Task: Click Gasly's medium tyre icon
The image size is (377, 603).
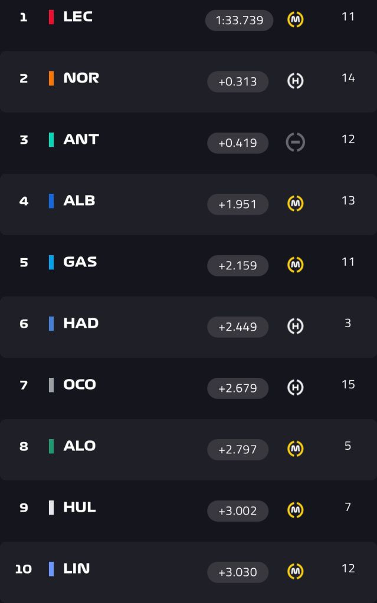Action: pyautogui.click(x=296, y=265)
